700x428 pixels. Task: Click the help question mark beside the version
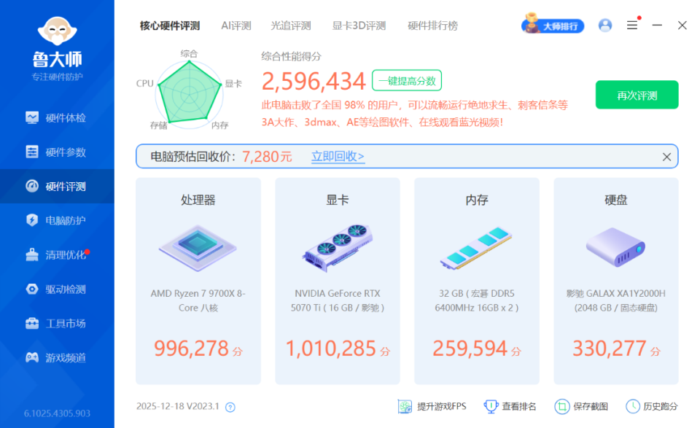tap(230, 407)
